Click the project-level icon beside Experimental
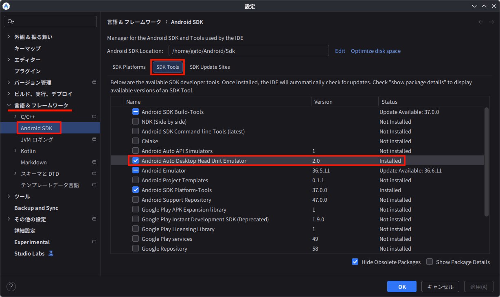This screenshot has width=500, height=297. pos(94,242)
